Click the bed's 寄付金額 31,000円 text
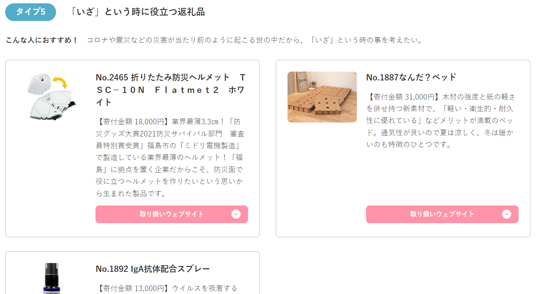This screenshot has width=540, height=294. click(404, 97)
